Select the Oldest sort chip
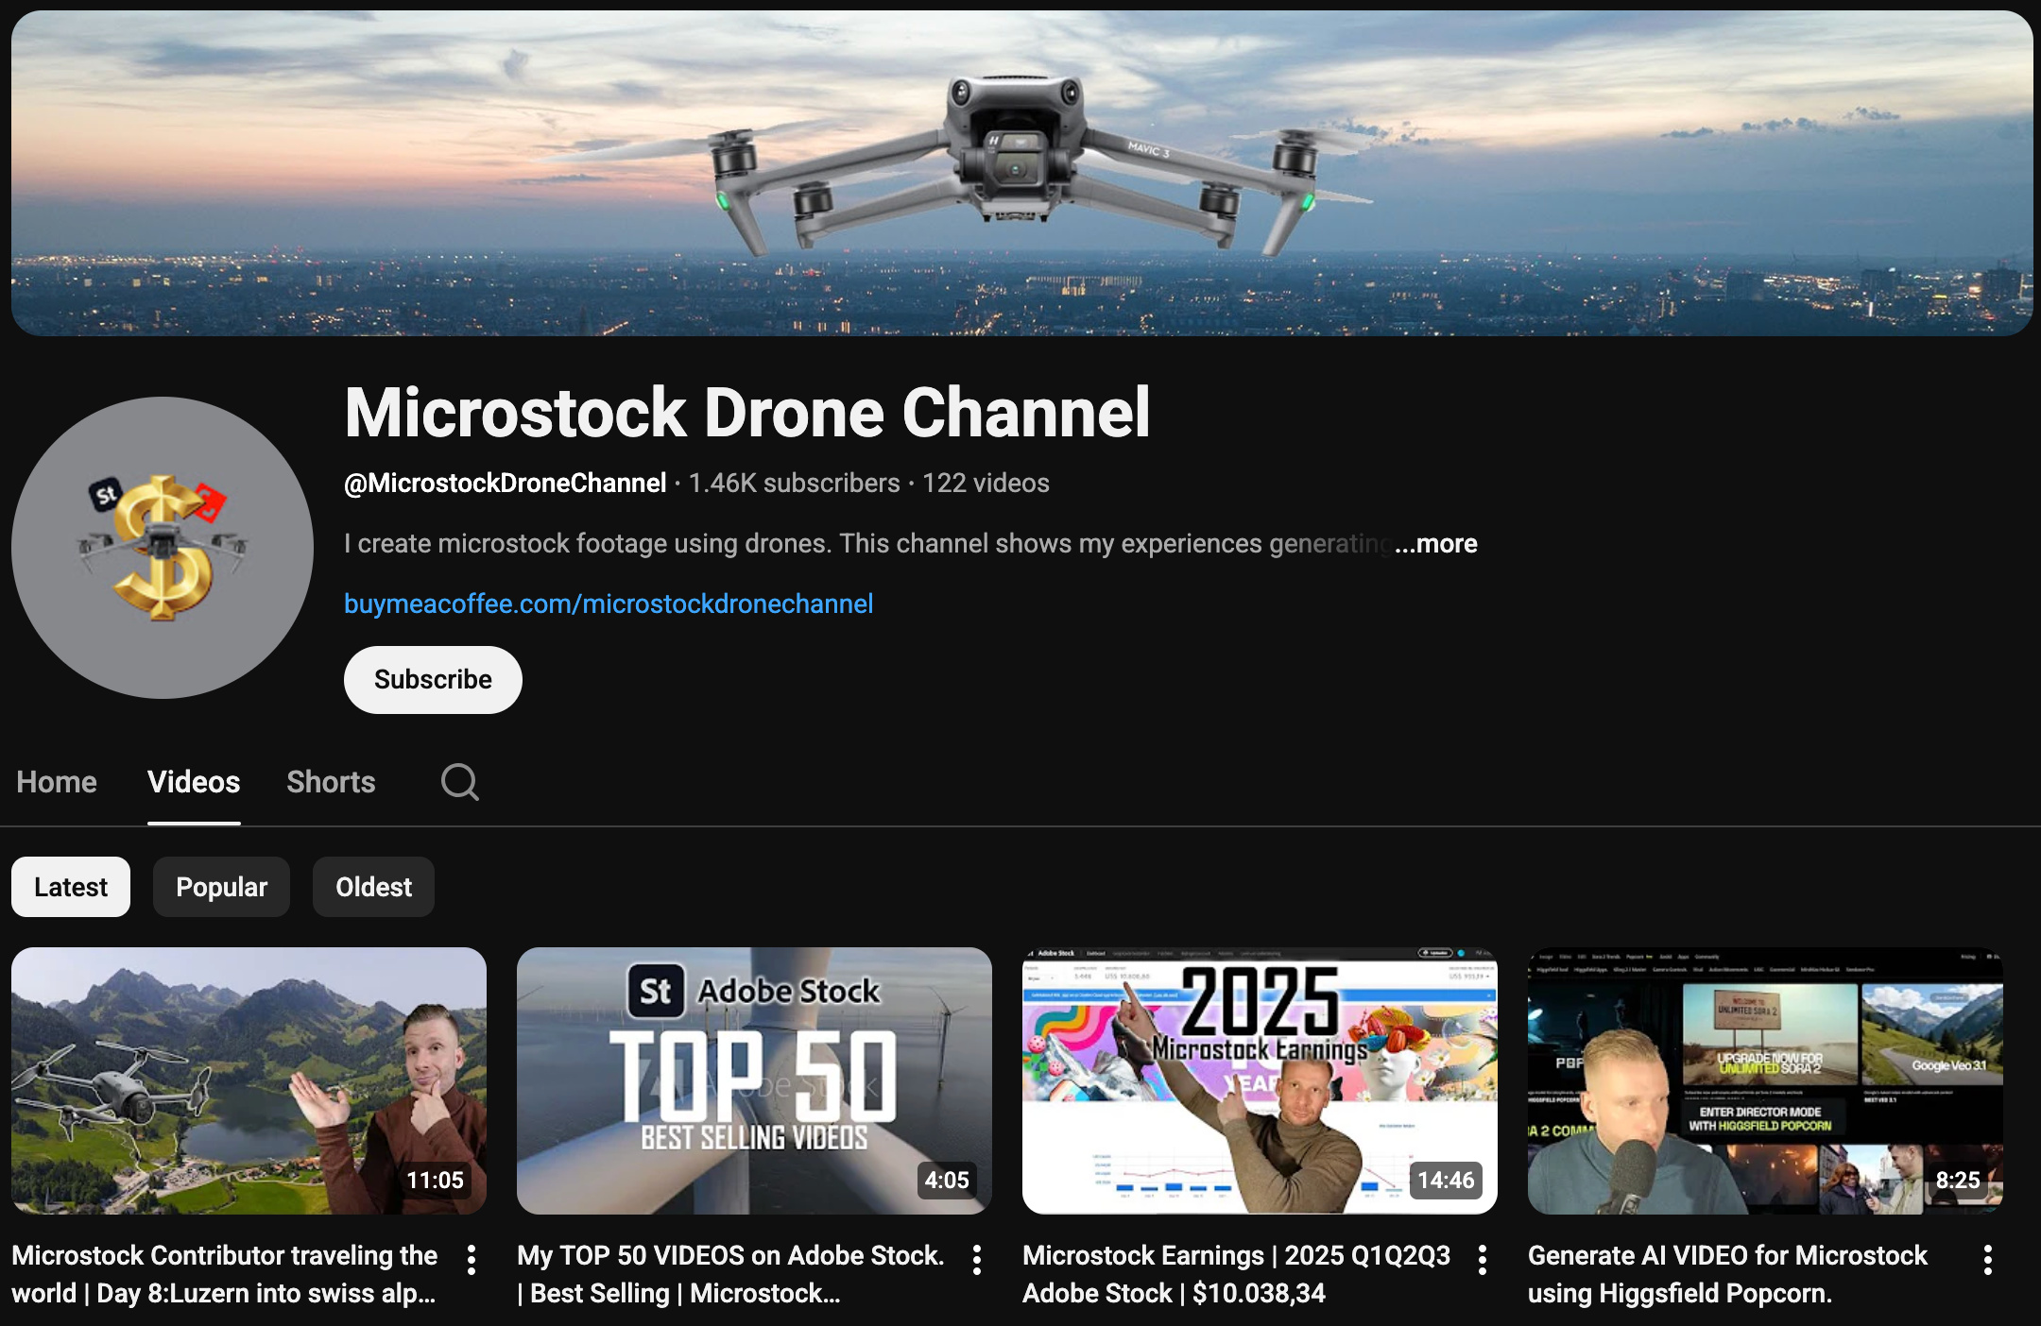2041x1326 pixels. pyautogui.click(x=373, y=887)
